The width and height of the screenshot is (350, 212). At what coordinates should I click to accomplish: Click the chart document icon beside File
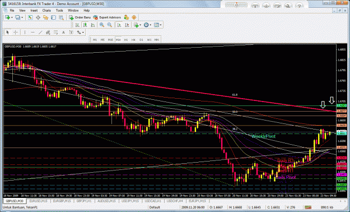tap(6, 11)
